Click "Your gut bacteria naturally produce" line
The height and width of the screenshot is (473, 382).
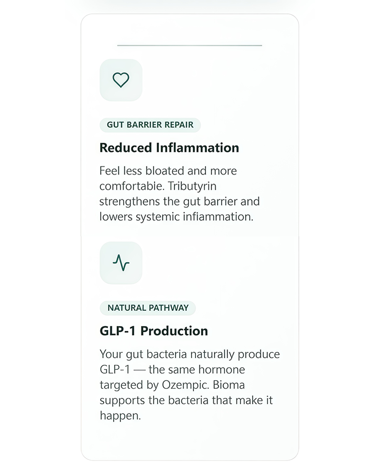(189, 354)
